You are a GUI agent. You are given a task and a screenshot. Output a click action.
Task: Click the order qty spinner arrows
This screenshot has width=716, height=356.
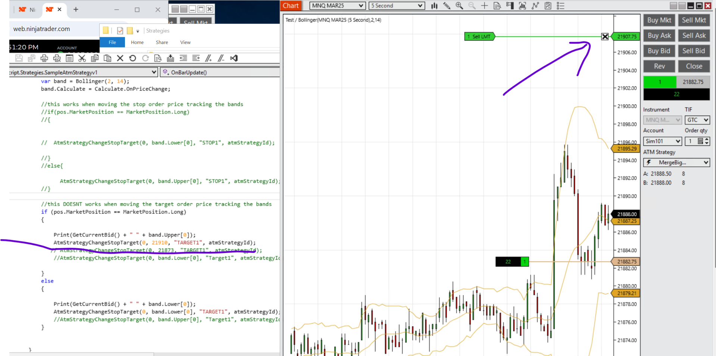click(707, 141)
